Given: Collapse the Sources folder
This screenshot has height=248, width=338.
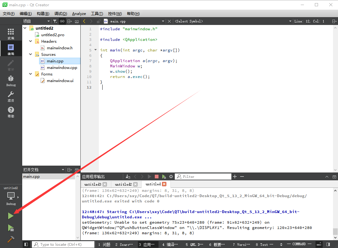Looking at the screenshot, I should [x=31, y=54].
